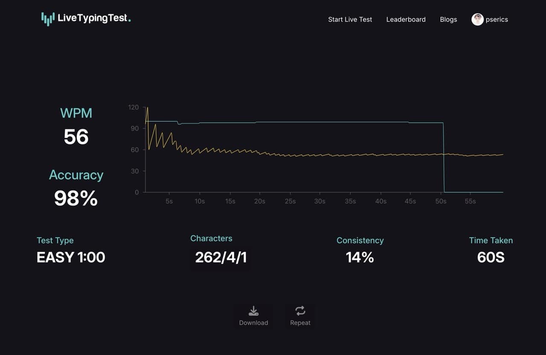
Task: Open the Start Live Test page
Action: [350, 20]
